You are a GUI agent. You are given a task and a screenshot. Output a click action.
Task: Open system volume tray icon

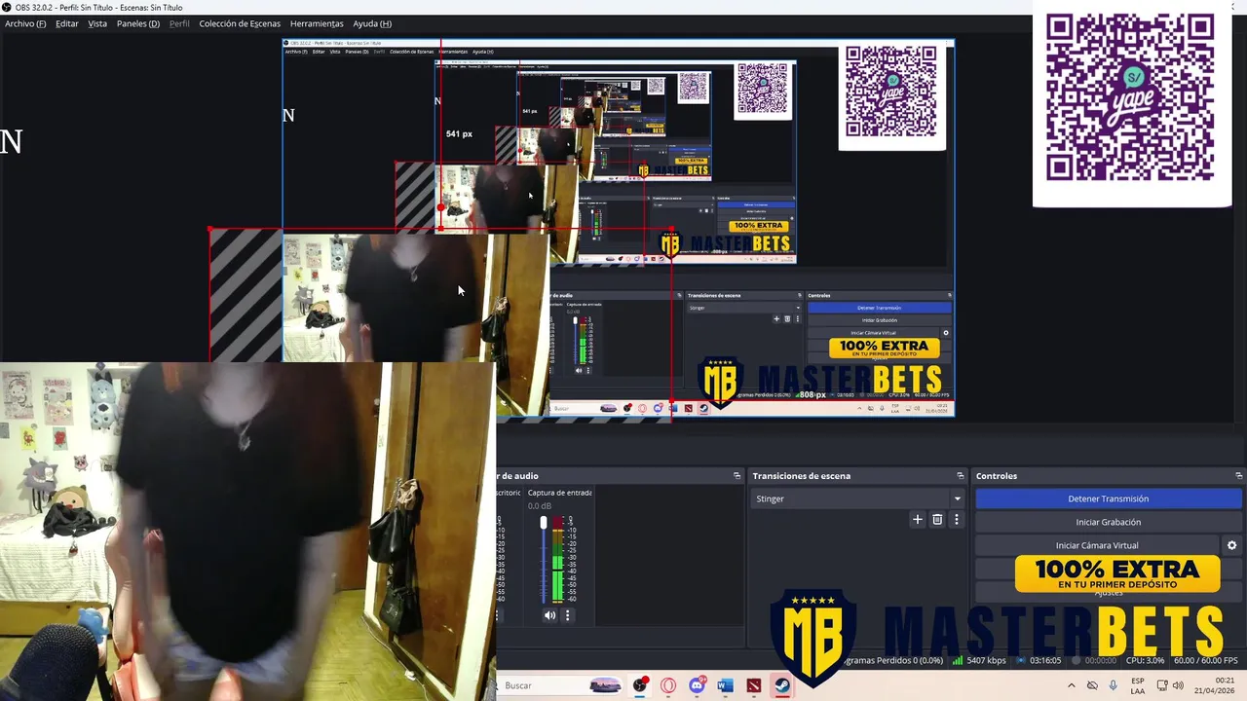(x=1179, y=685)
